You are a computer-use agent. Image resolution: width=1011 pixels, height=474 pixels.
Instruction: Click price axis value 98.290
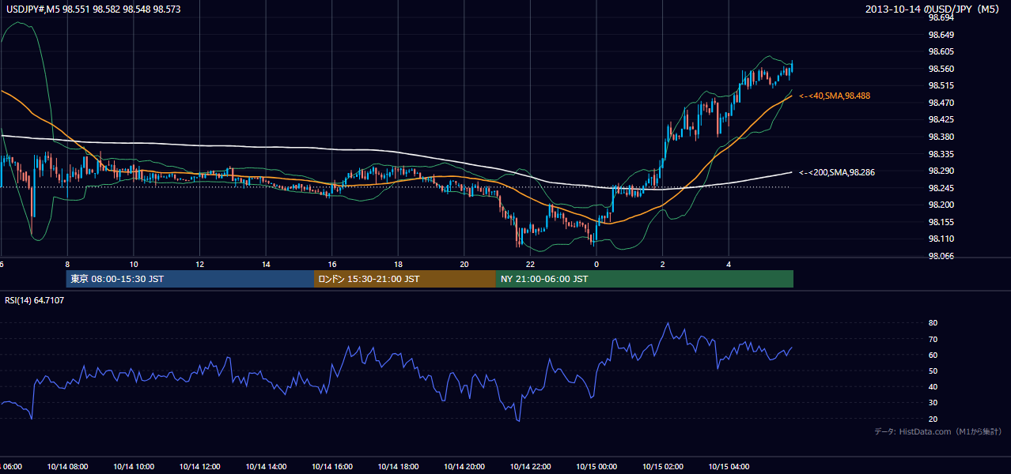[x=941, y=171]
